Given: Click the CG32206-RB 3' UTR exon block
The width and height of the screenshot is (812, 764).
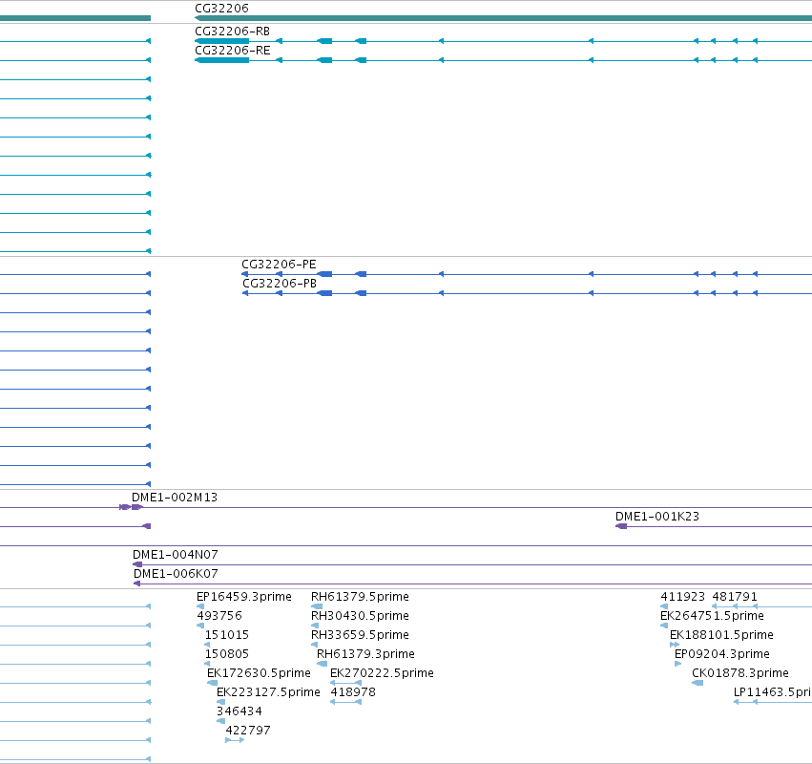Looking at the screenshot, I should click(222, 41).
